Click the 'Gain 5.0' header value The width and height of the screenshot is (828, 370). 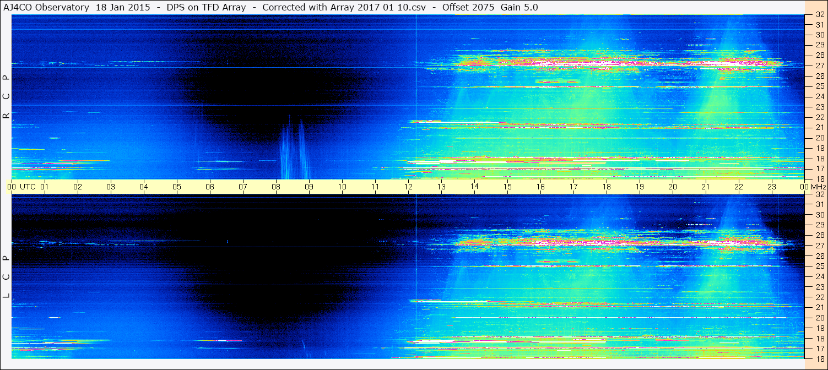pos(519,8)
